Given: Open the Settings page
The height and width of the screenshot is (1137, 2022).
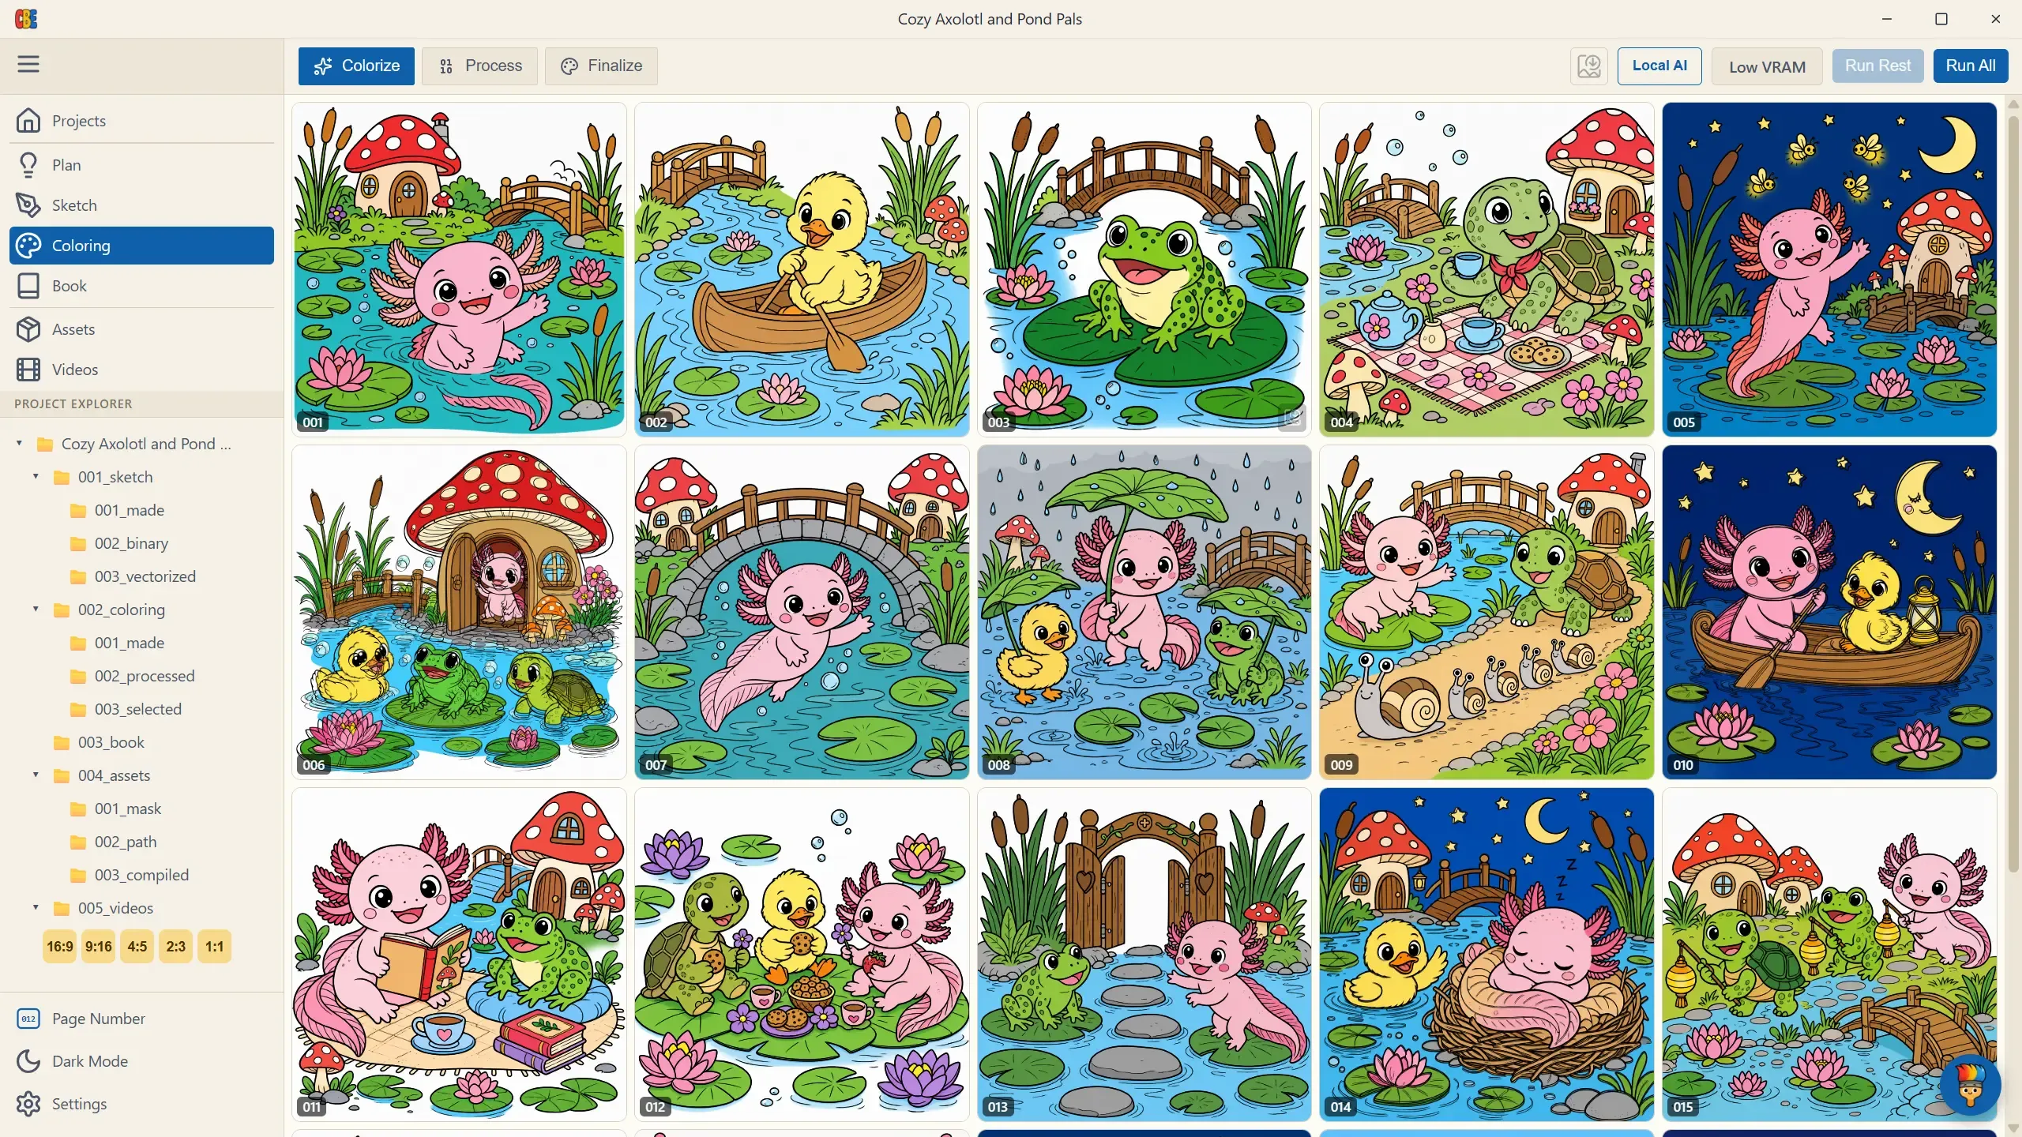Looking at the screenshot, I should tap(142, 1104).
